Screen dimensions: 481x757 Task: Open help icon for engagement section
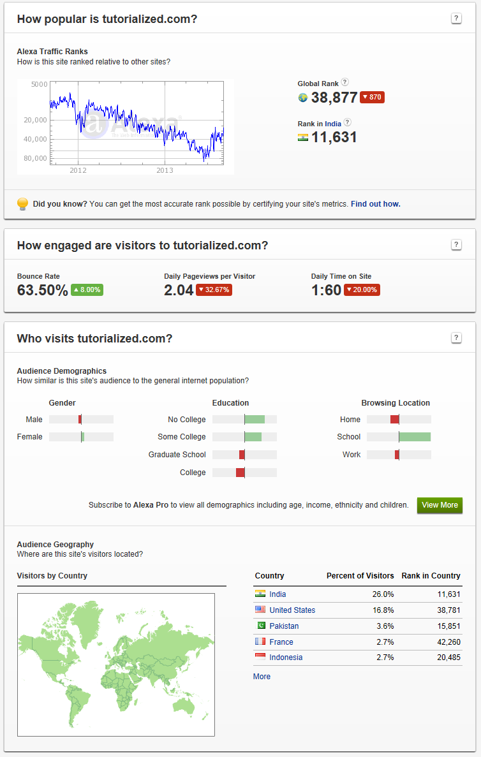pos(456,245)
